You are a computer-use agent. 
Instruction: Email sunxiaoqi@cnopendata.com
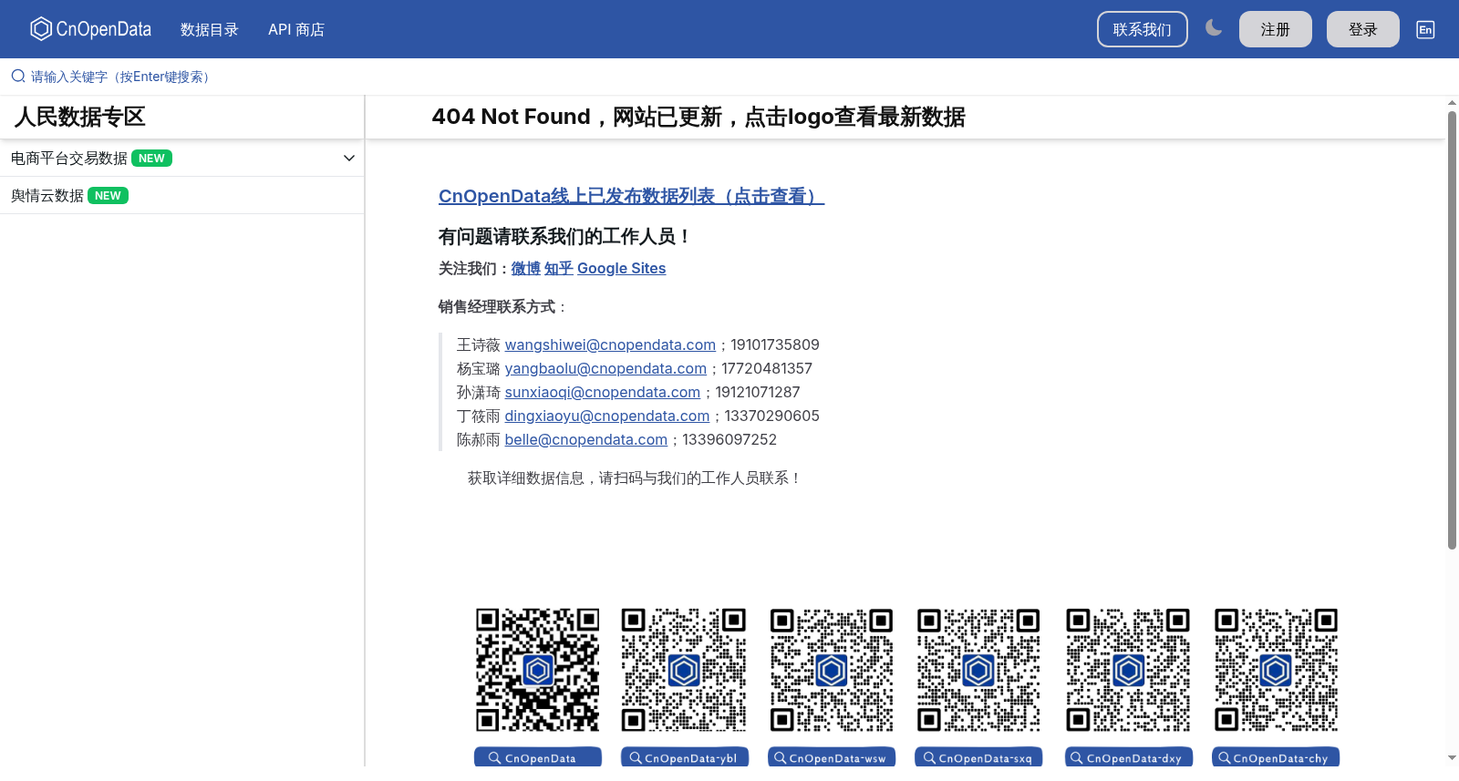(603, 392)
